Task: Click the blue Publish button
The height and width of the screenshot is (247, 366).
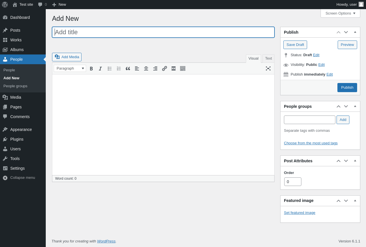Action: [347, 88]
